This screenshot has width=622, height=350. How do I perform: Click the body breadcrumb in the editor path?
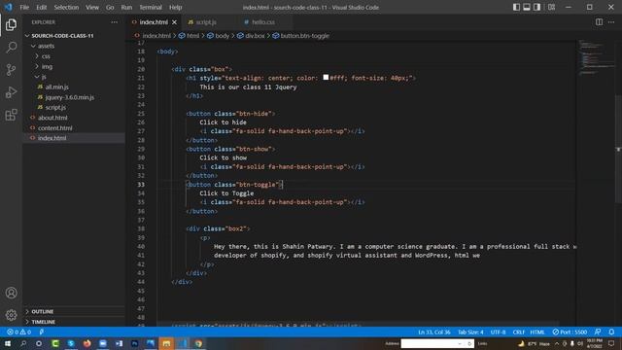pyautogui.click(x=223, y=36)
